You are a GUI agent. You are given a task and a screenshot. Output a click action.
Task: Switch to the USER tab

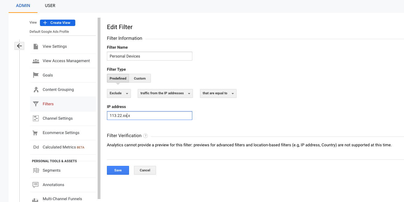50,6
